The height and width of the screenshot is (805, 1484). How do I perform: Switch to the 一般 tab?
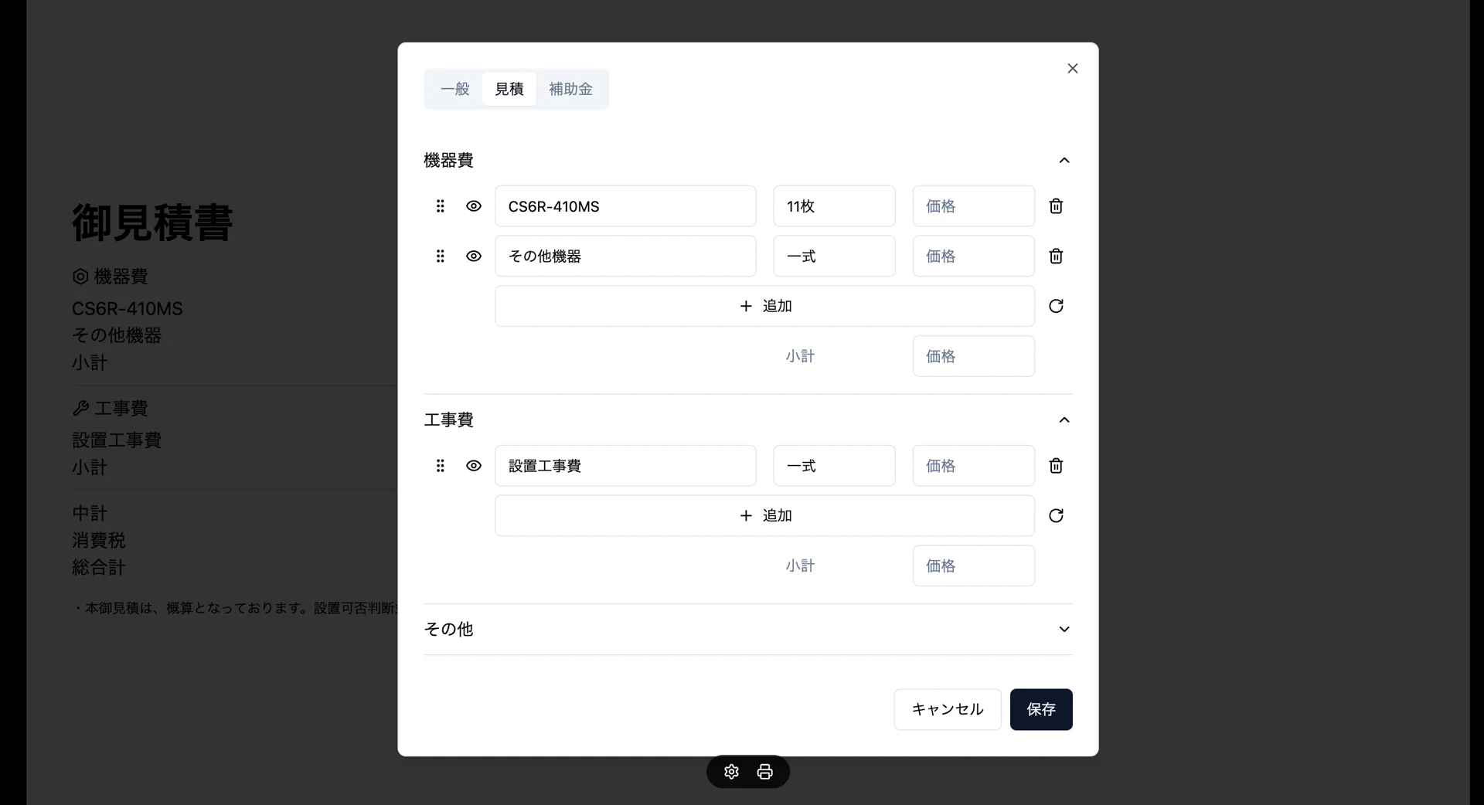point(455,90)
